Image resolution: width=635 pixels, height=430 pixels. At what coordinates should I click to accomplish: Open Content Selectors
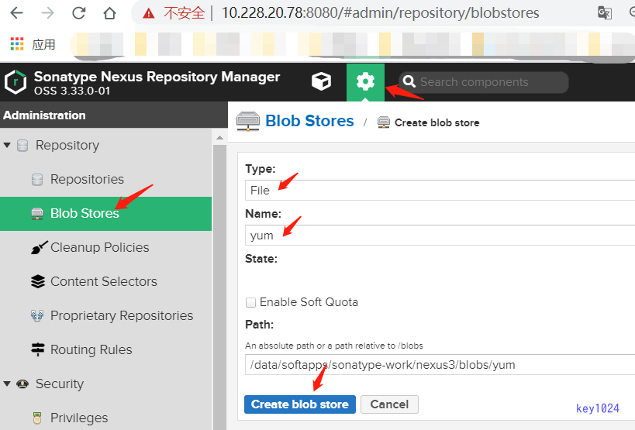(104, 281)
